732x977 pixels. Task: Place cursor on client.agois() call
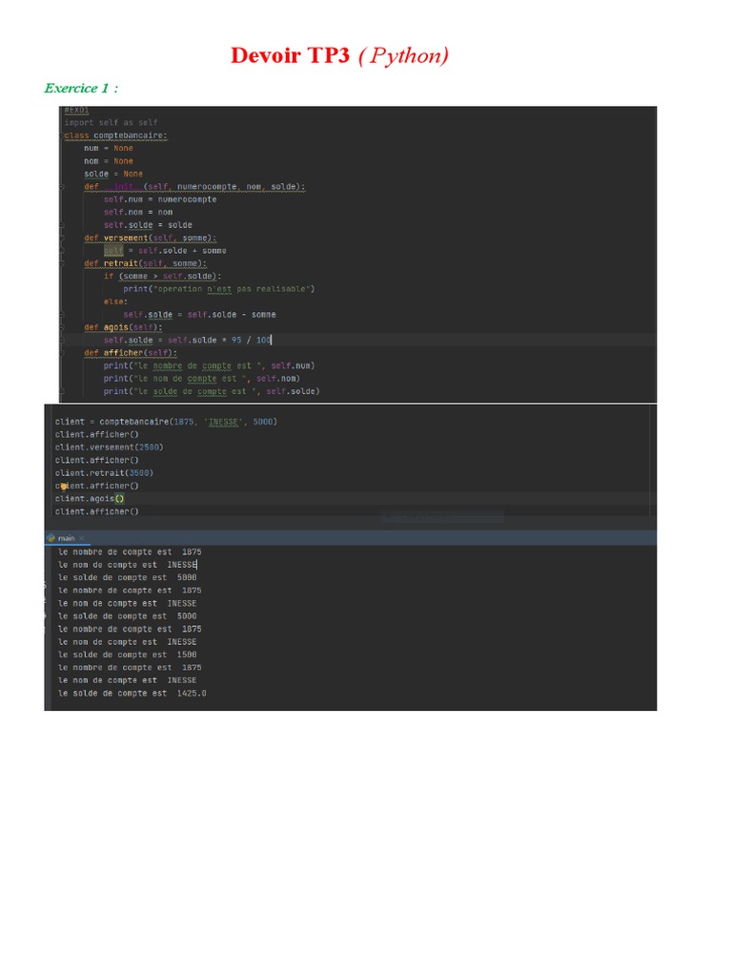coord(91,499)
